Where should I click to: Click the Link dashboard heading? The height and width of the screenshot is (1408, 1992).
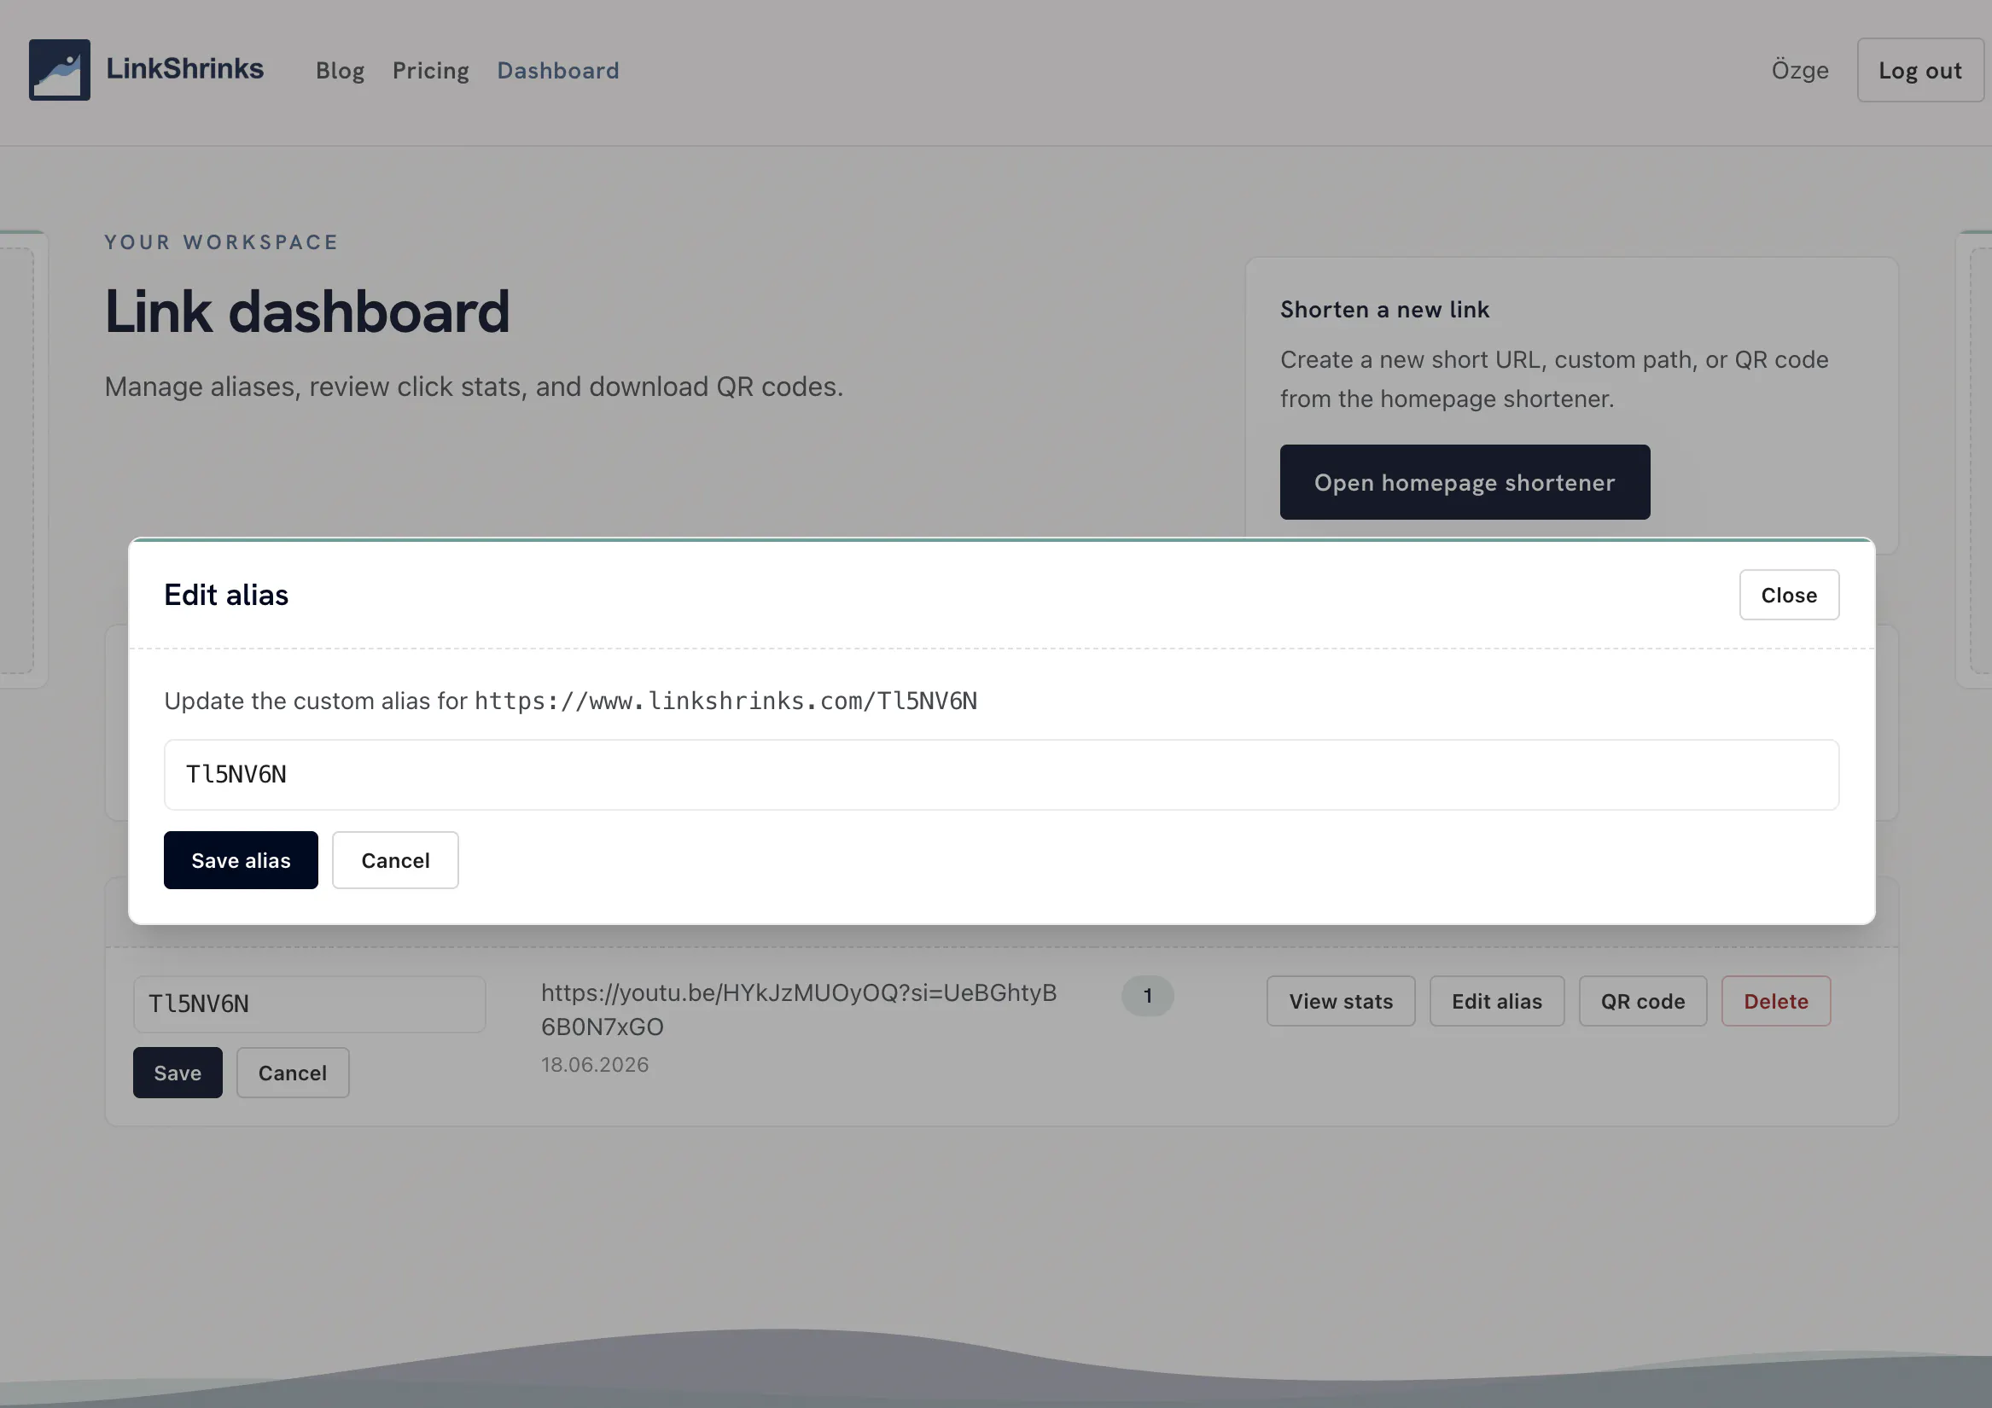[x=307, y=311]
